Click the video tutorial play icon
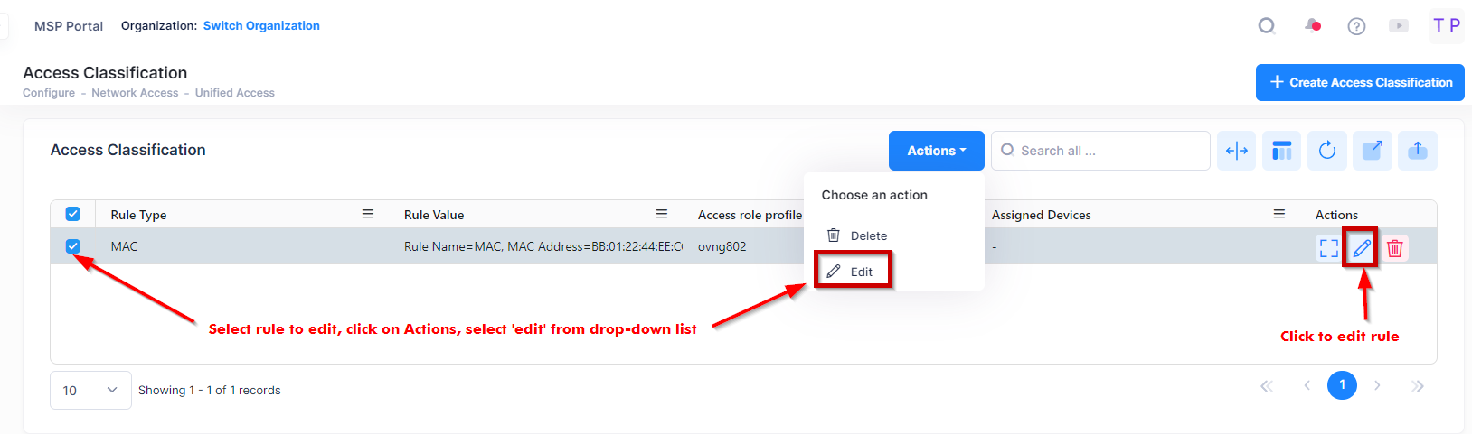Image resolution: width=1472 pixels, height=434 pixels. [x=1399, y=26]
